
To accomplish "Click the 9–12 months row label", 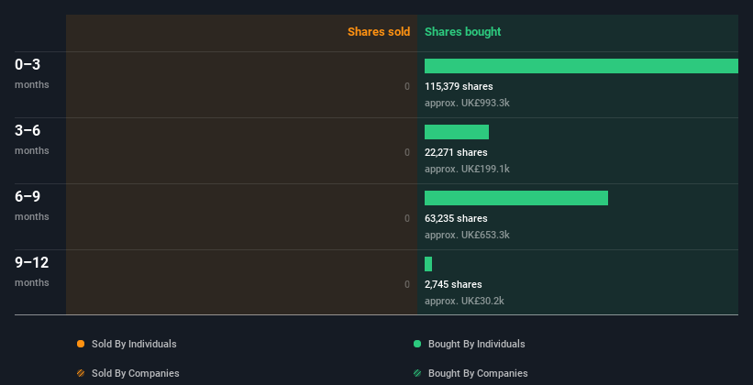I will (32, 271).
